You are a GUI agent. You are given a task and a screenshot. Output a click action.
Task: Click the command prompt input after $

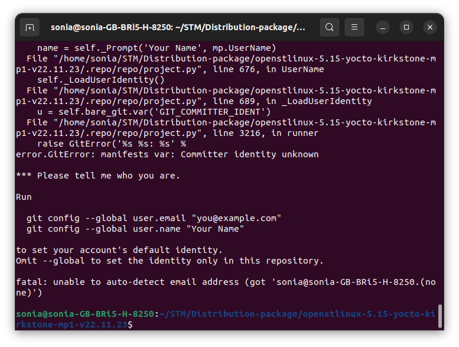coord(136,325)
